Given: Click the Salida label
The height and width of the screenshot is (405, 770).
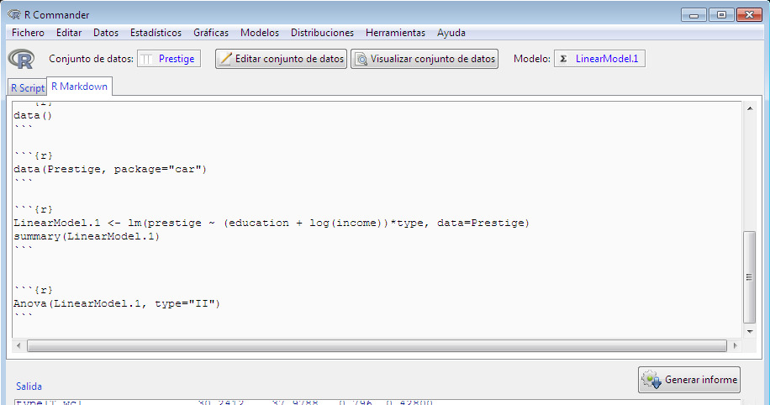Looking at the screenshot, I should pos(29,387).
